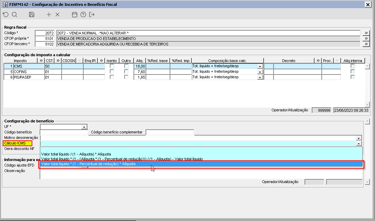Click the %Red. imp column header
The width and height of the screenshot is (375, 221).
click(x=181, y=61)
